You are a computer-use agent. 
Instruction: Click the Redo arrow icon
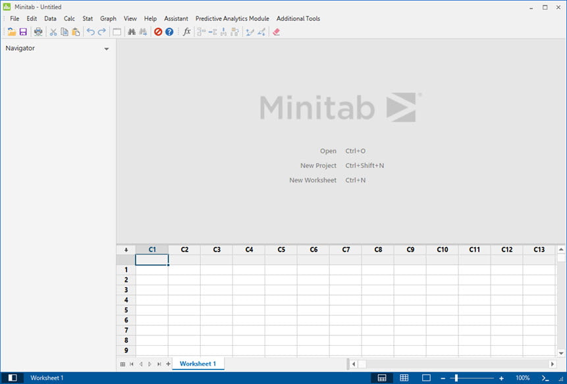point(102,32)
